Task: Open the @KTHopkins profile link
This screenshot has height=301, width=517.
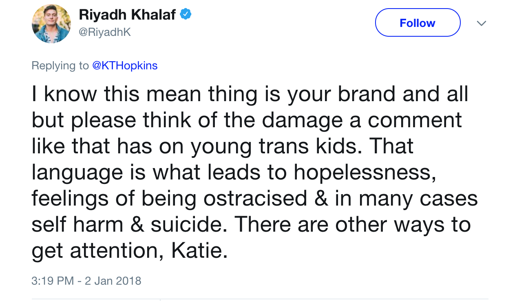Action: (125, 66)
